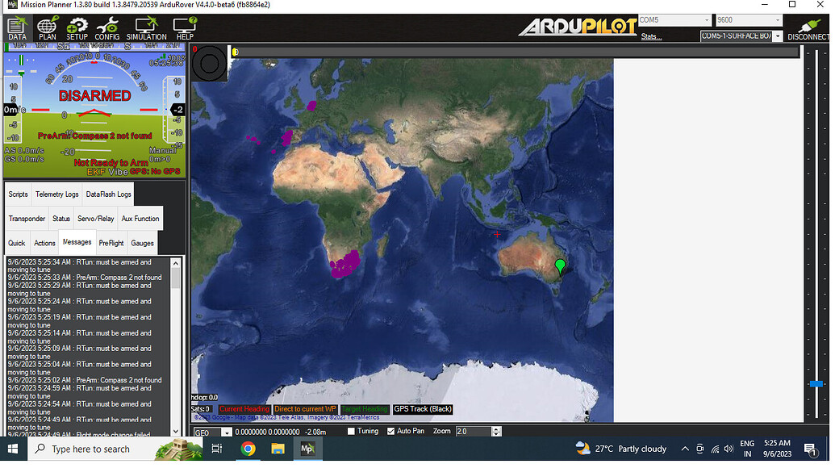Screen dimensions: 835x468
Task: Switch to the Telemetry Logs tab
Action: tap(57, 194)
